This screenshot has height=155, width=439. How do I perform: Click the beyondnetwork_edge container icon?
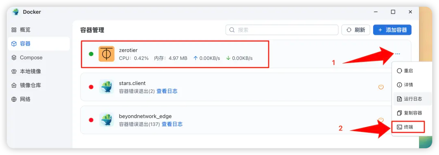(106, 120)
